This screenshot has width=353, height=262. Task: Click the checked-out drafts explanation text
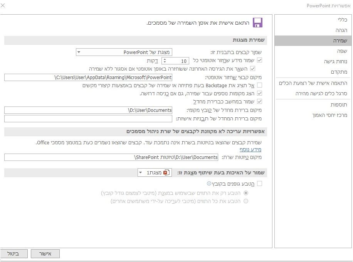tap(149, 142)
